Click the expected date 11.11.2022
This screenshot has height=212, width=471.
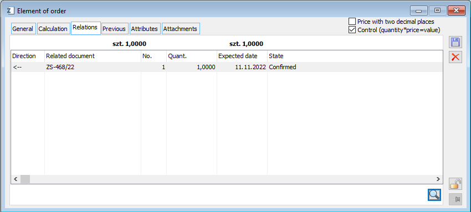242,67
